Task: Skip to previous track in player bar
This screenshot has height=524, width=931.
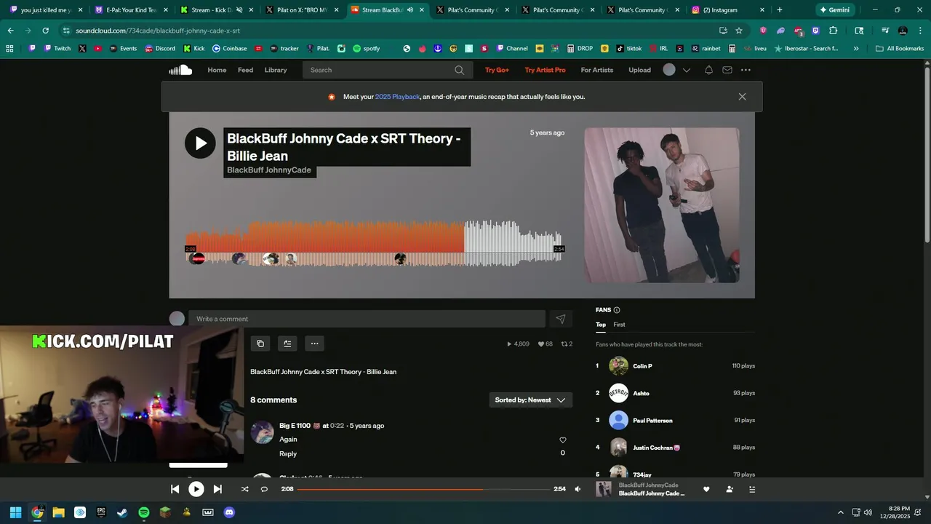Action: click(x=175, y=489)
